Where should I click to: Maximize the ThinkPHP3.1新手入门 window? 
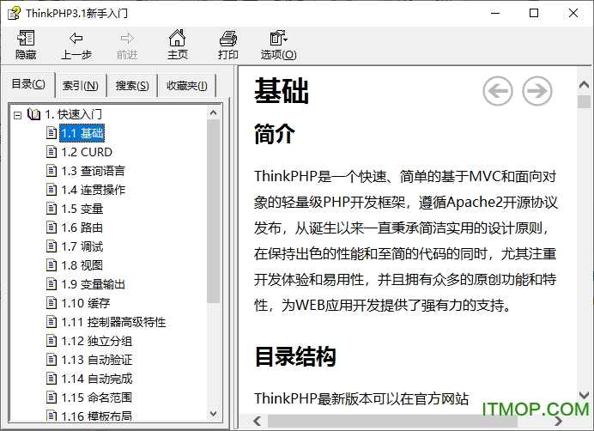[x=534, y=13]
